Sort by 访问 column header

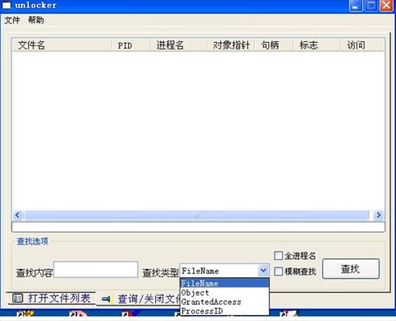pyautogui.click(x=362, y=45)
